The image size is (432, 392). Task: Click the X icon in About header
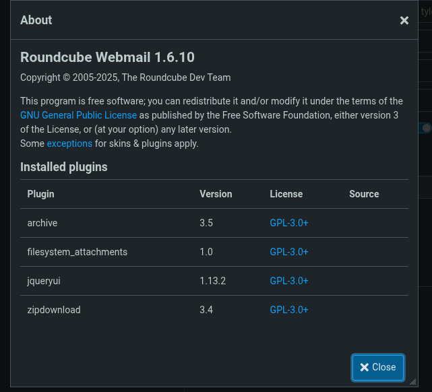[404, 20]
